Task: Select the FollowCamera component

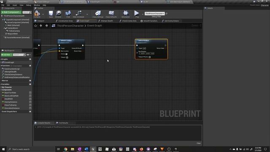Action: click(x=14, y=31)
